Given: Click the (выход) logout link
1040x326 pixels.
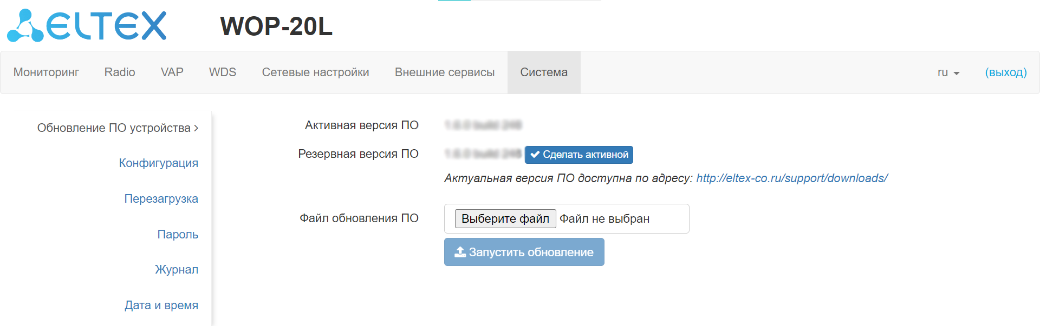Looking at the screenshot, I should 1005,72.
